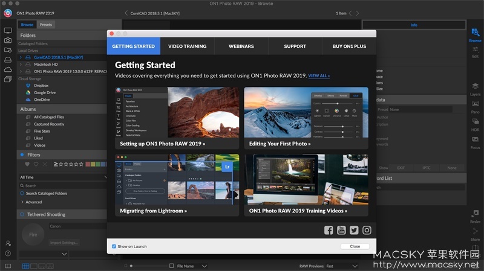
Task: Filter by red color label swatch
Action: [x=88, y=164]
